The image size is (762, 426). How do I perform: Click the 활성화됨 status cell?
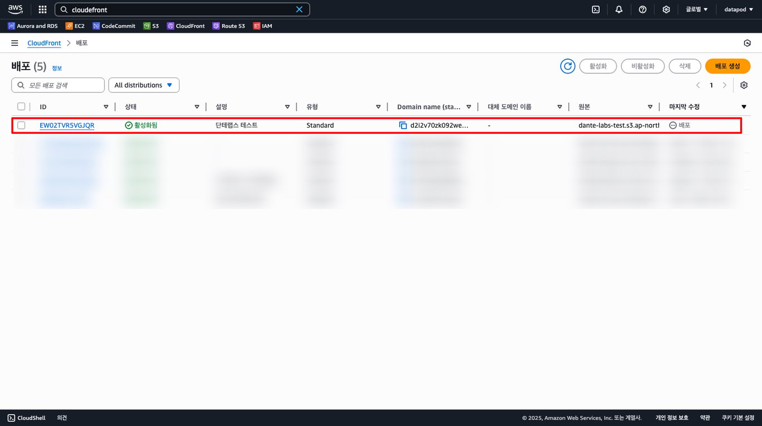(141, 125)
